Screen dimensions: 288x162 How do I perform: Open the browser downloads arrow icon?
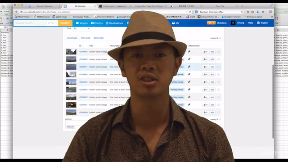258,12
